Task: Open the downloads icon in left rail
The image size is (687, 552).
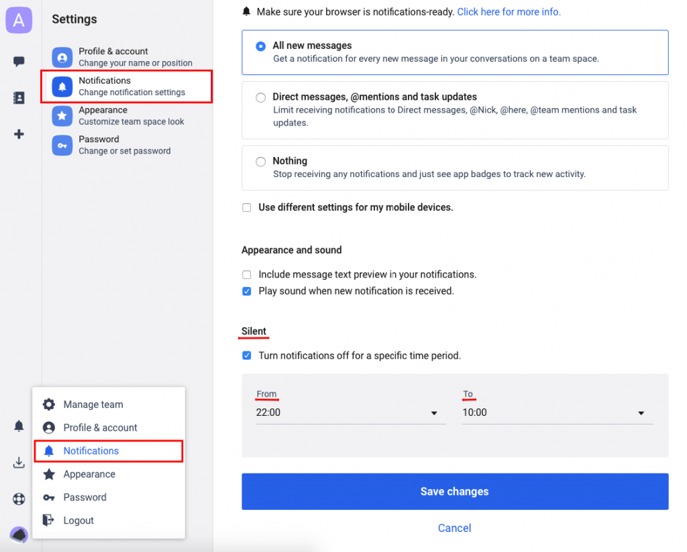Action: coord(19,462)
